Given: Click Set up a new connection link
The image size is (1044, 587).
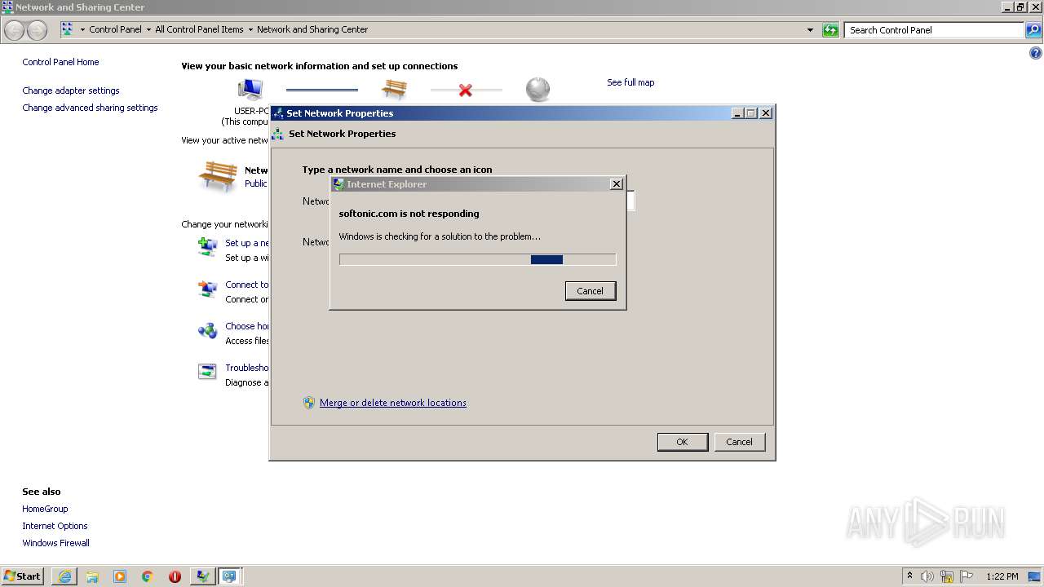Looking at the screenshot, I should tap(247, 243).
